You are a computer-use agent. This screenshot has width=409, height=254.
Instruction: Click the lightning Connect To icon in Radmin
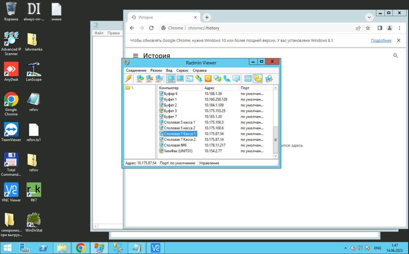pos(128,78)
